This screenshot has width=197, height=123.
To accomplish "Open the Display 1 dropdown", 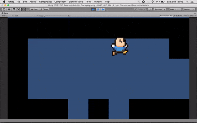I will click(7, 16).
